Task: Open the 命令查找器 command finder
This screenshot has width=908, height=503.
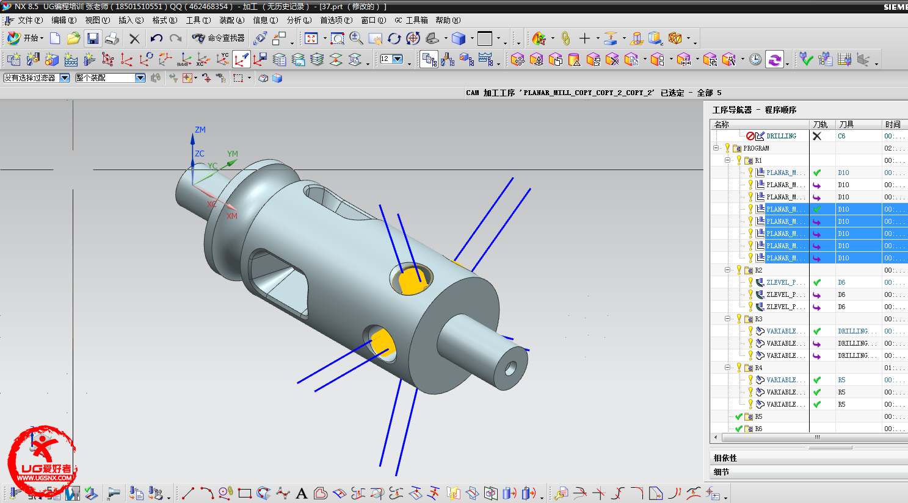Action: (218, 38)
